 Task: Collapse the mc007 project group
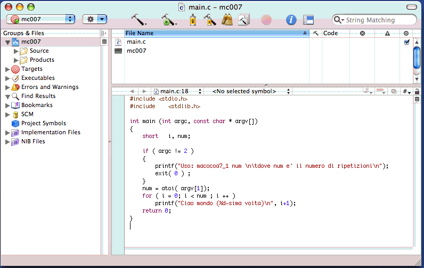(7, 42)
